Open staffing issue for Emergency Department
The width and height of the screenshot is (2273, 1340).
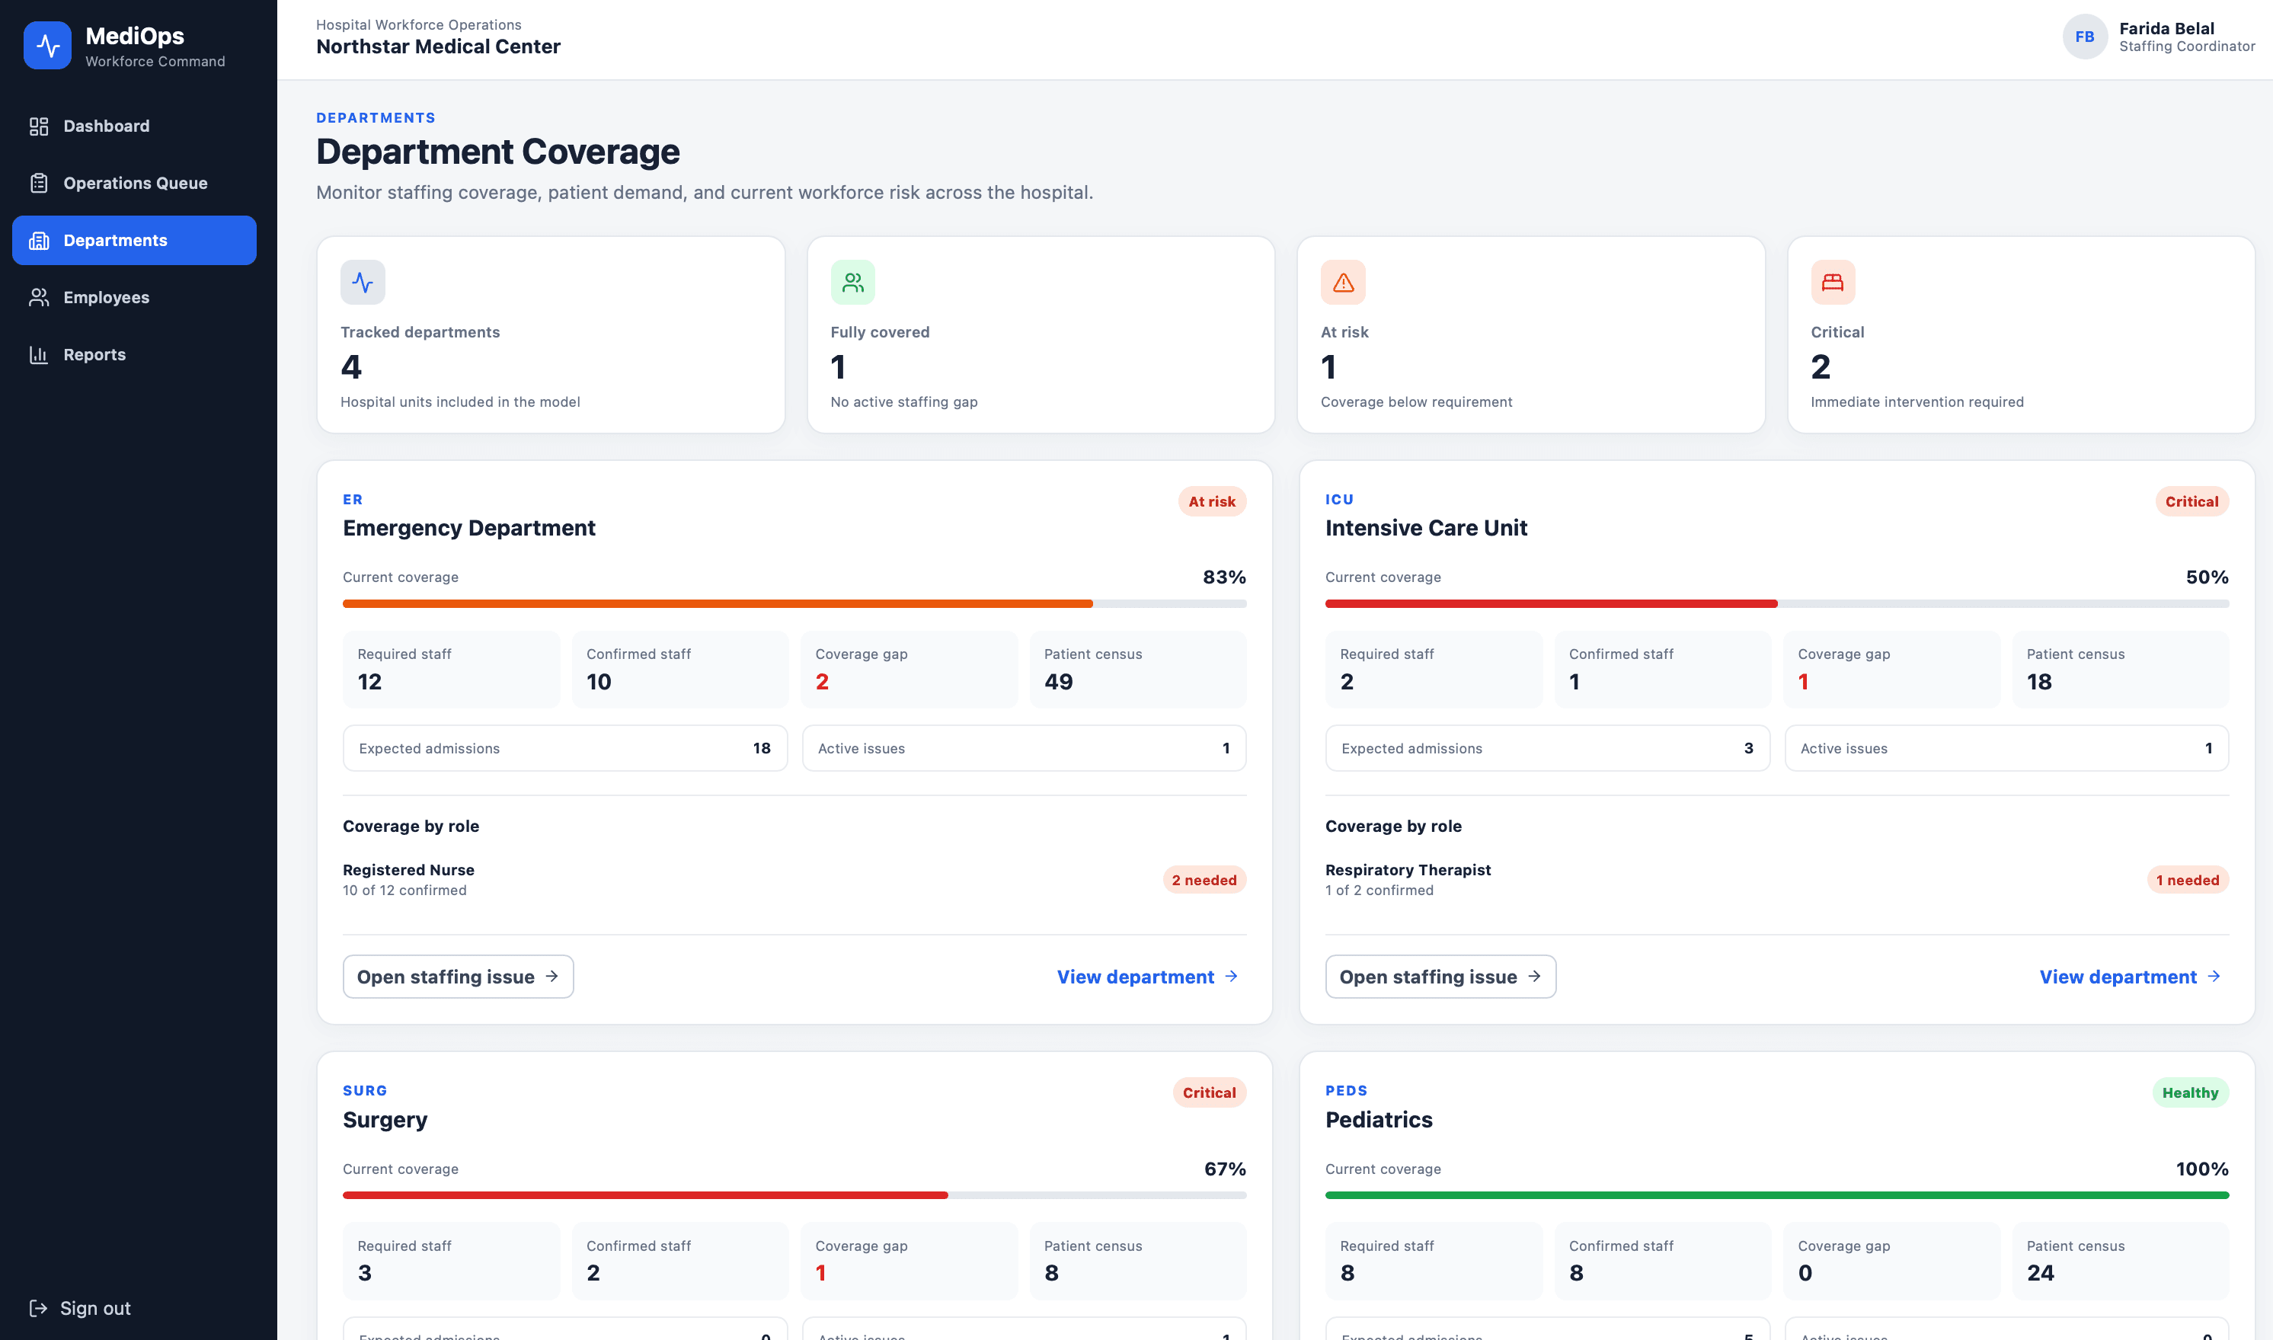458,976
